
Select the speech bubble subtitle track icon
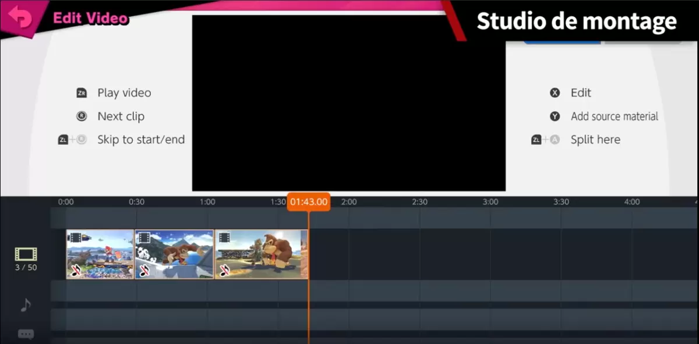point(26,334)
